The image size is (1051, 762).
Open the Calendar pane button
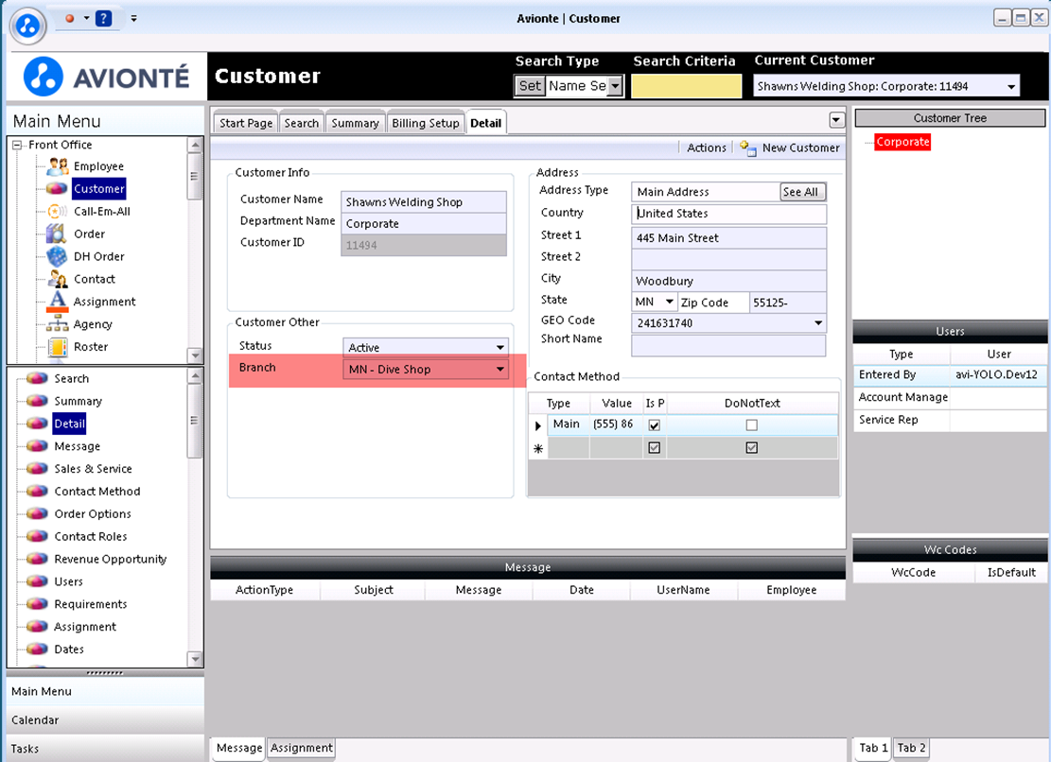[x=105, y=719]
